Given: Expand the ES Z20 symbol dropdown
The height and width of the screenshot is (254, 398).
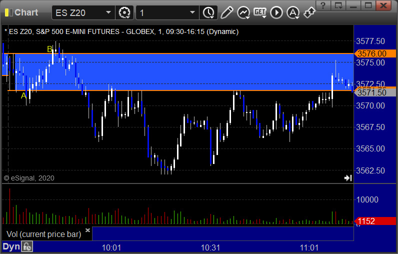Looking at the screenshot, I should 108,12.
